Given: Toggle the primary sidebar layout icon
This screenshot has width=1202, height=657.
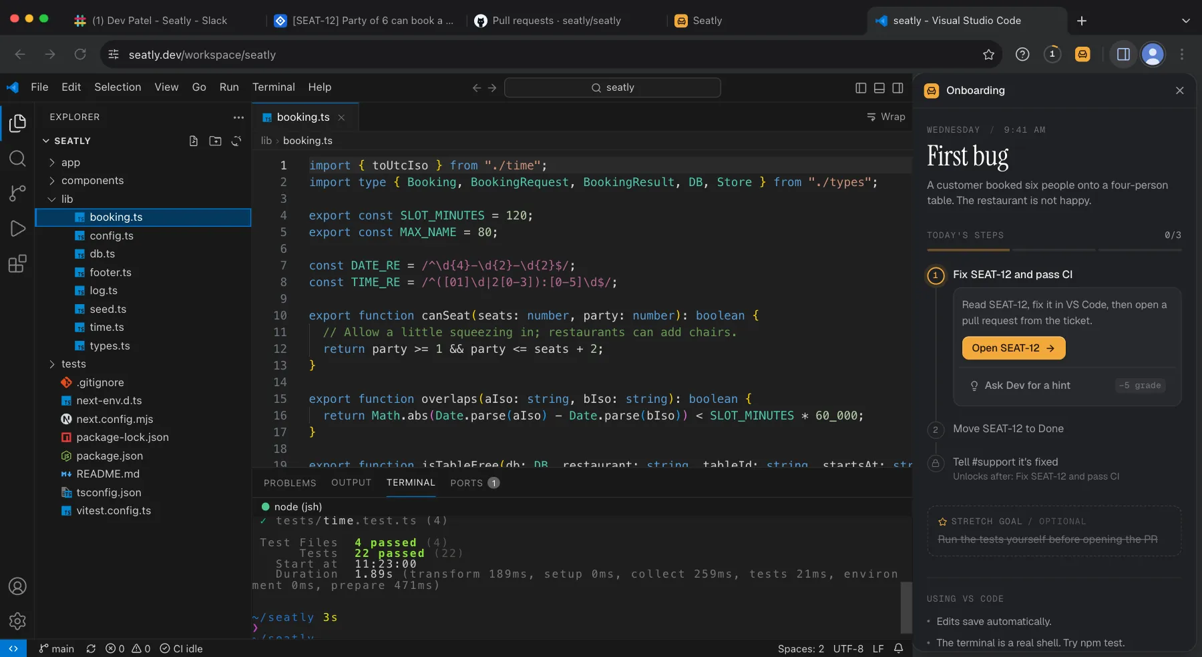Looking at the screenshot, I should tap(861, 87).
